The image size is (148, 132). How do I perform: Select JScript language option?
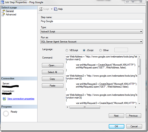(x=84, y=50)
